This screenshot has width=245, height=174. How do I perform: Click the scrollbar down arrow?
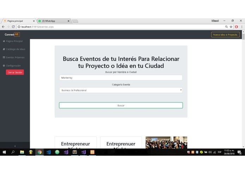point(244,147)
